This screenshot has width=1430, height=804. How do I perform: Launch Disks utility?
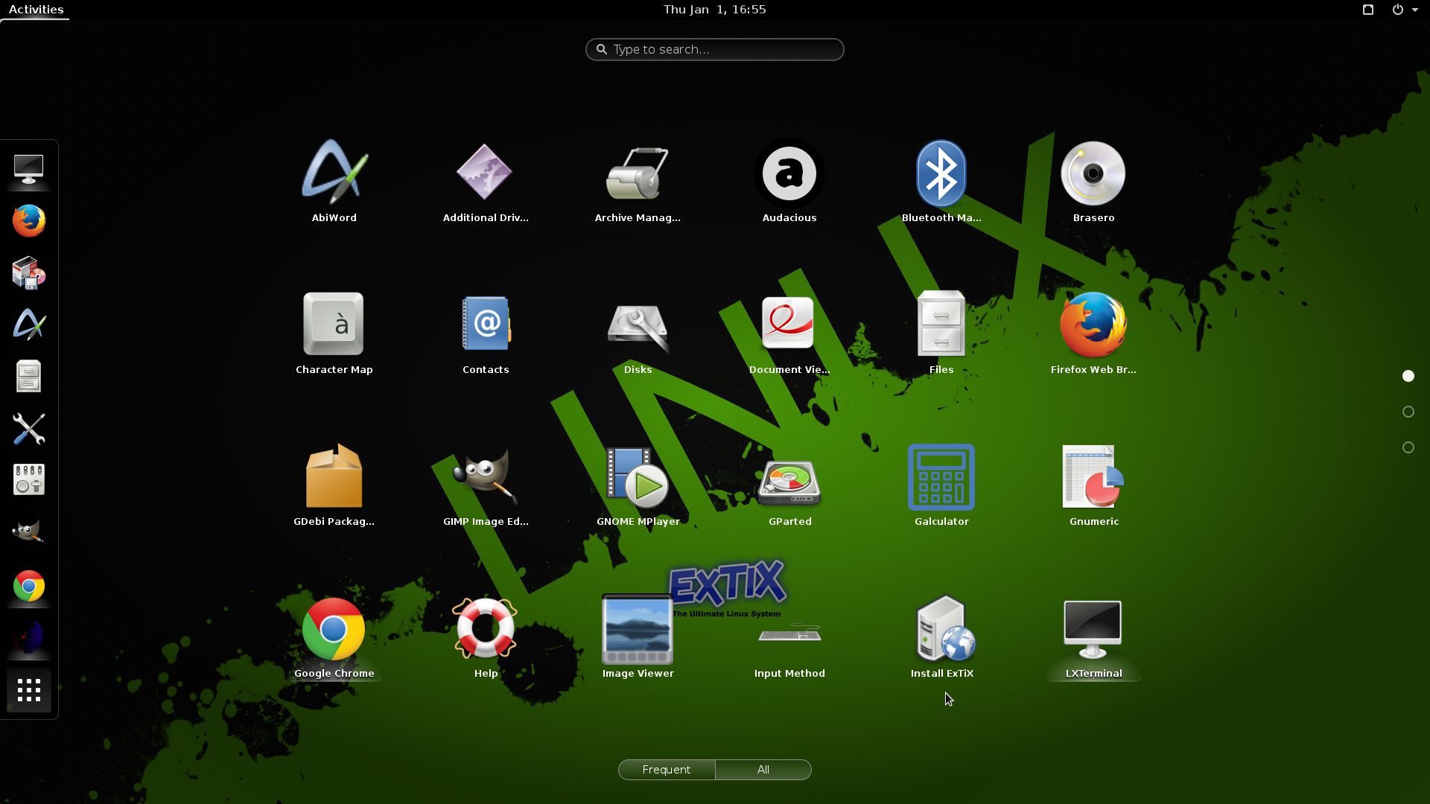coord(638,334)
